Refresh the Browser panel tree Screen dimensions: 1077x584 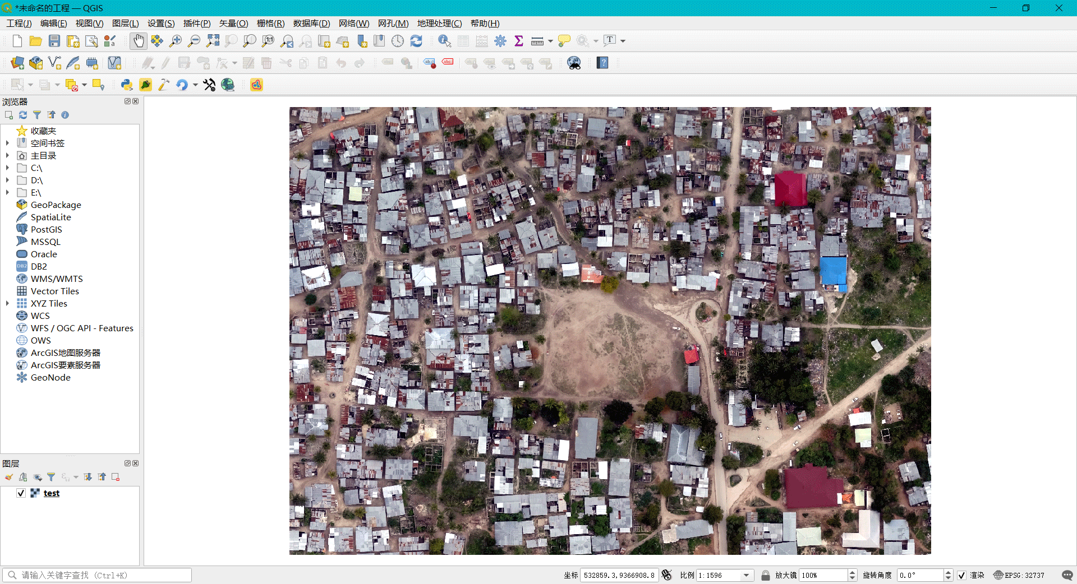coord(23,115)
